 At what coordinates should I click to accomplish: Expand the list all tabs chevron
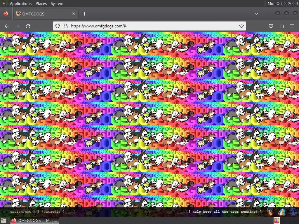(257, 14)
